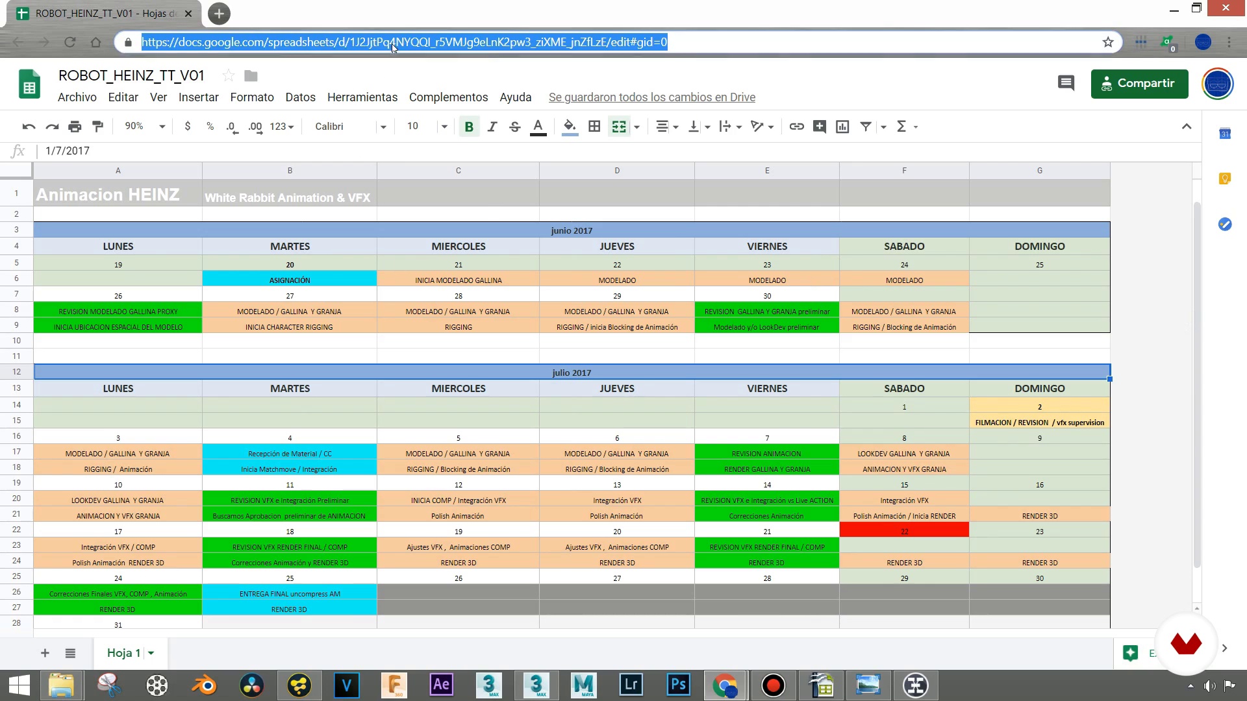The width and height of the screenshot is (1247, 701).
Task: Open comment history speech bubble
Action: [x=1066, y=83]
